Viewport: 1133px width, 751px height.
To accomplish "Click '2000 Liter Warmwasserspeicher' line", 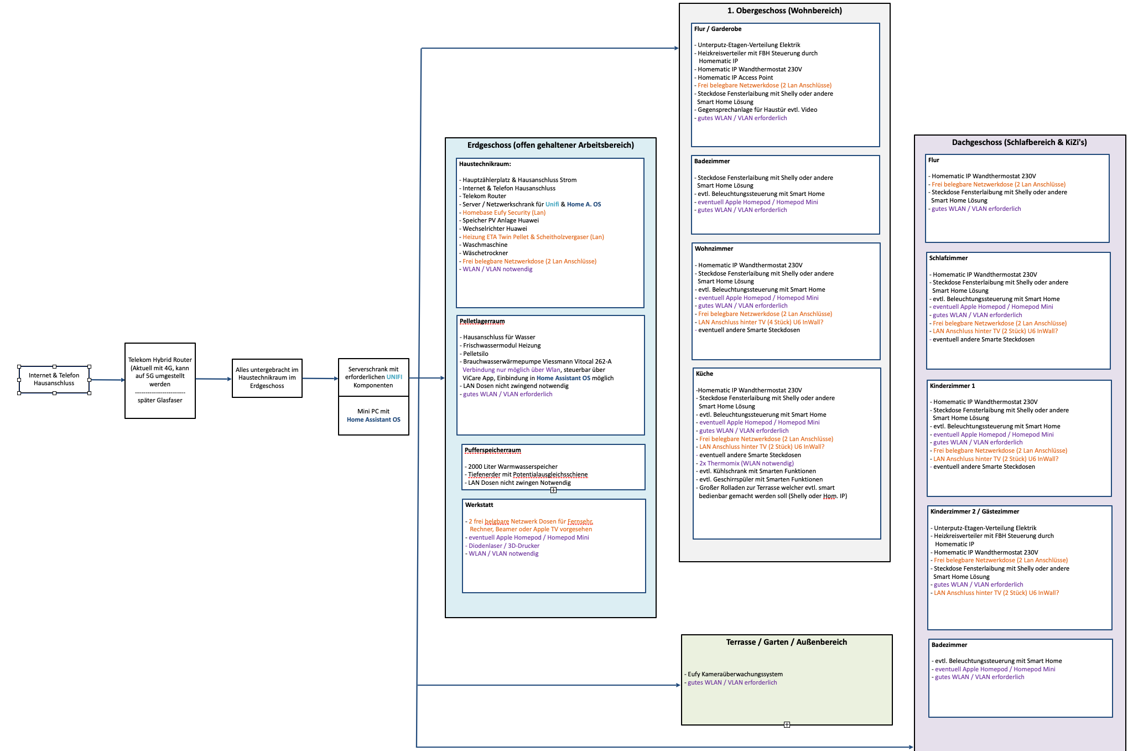I will [x=512, y=467].
